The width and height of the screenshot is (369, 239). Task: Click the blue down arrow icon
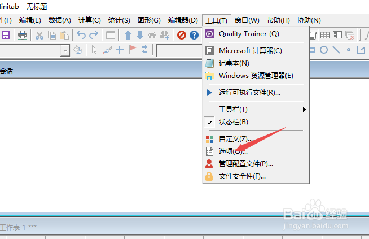[140, 35]
